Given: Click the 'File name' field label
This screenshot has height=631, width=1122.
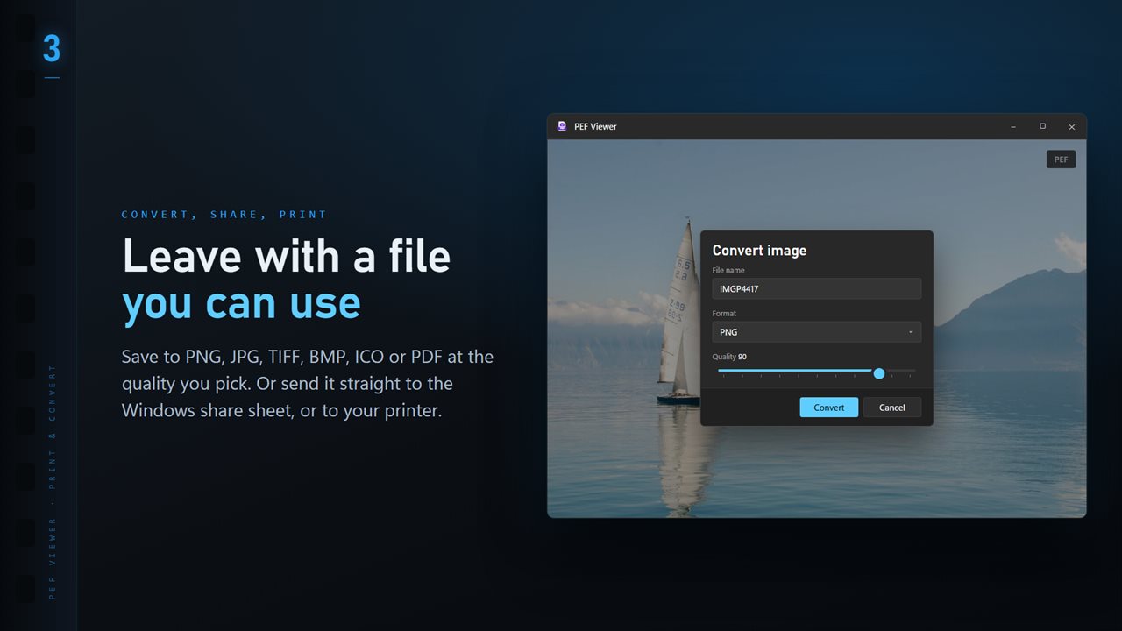Looking at the screenshot, I should point(728,270).
